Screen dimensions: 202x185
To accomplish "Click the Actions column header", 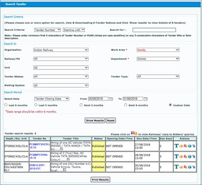I will [185, 138].
